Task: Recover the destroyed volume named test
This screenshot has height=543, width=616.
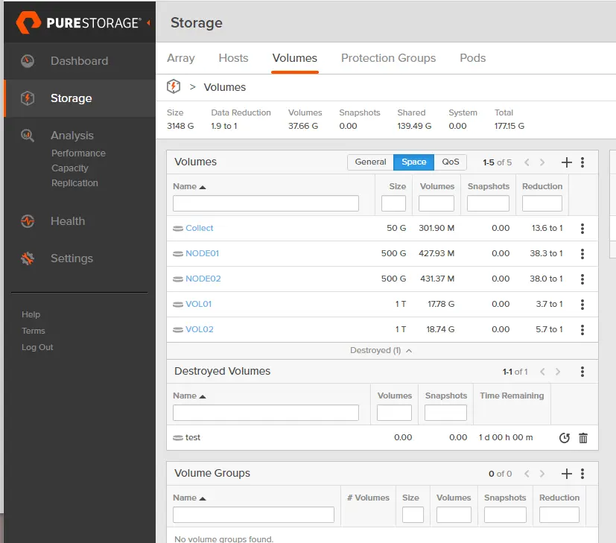Action: (565, 438)
